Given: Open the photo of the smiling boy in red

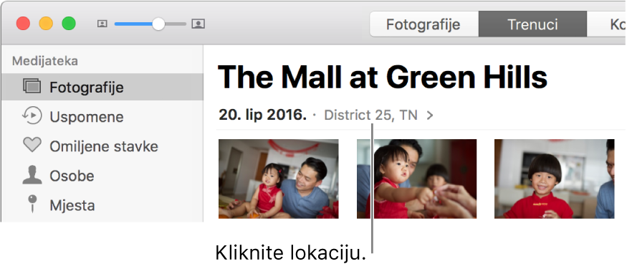Looking at the screenshot, I should (554, 179).
